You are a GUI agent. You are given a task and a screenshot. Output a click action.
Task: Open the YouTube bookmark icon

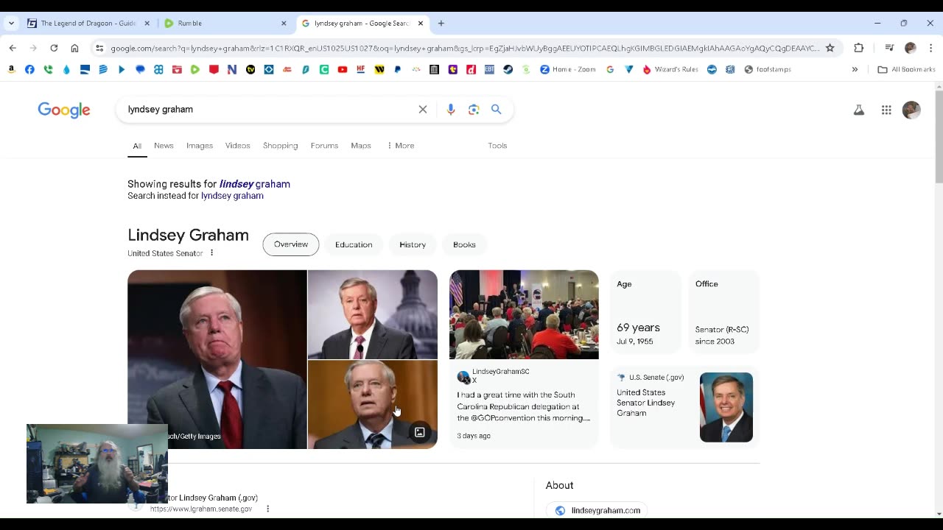click(x=343, y=69)
